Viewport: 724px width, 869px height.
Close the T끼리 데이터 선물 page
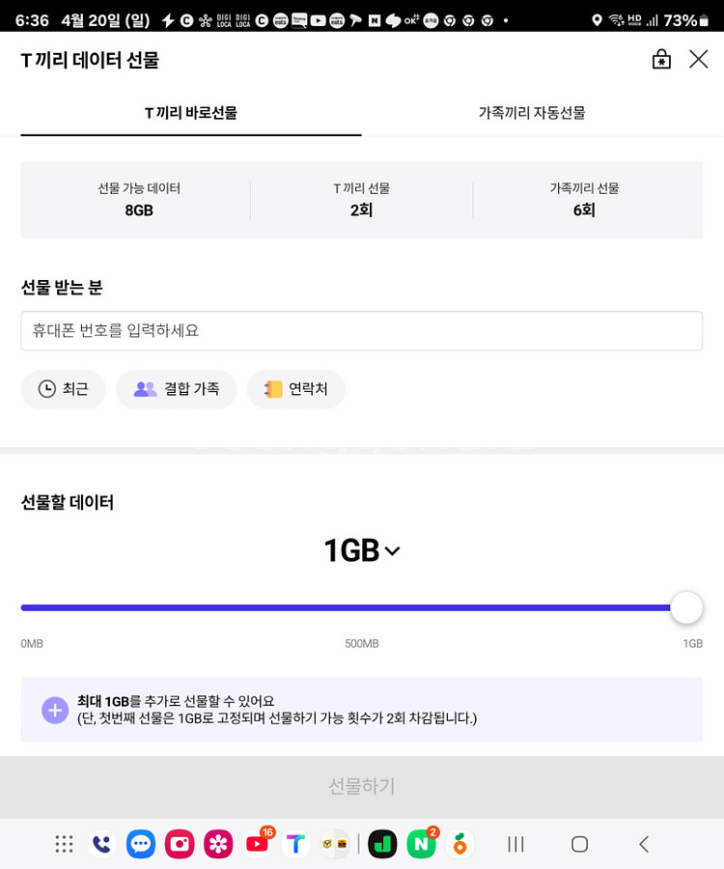point(698,59)
